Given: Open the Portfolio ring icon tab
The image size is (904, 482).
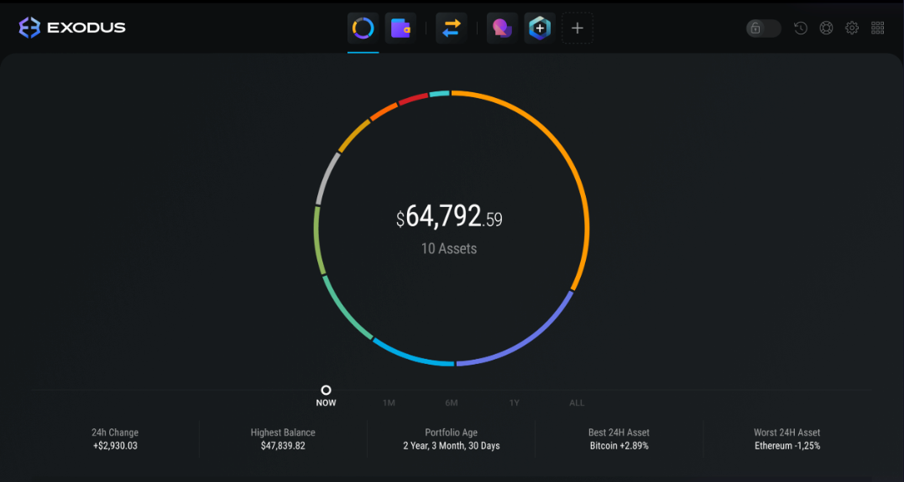Looking at the screenshot, I should pyautogui.click(x=363, y=28).
